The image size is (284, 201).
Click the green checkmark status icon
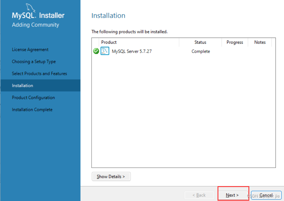tap(96, 51)
